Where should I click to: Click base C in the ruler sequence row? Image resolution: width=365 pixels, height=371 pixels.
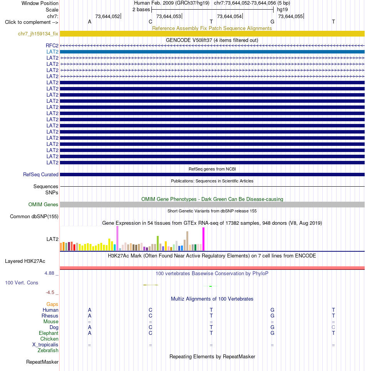tap(151, 22)
